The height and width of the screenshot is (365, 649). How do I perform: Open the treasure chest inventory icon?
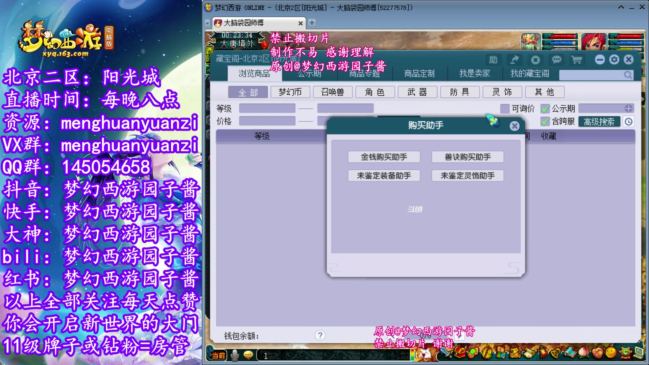(x=459, y=353)
